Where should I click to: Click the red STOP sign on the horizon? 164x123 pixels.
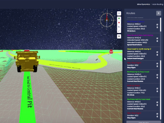point(111,51)
